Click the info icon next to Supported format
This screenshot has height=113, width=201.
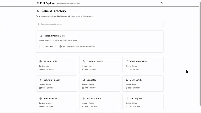(61, 47)
